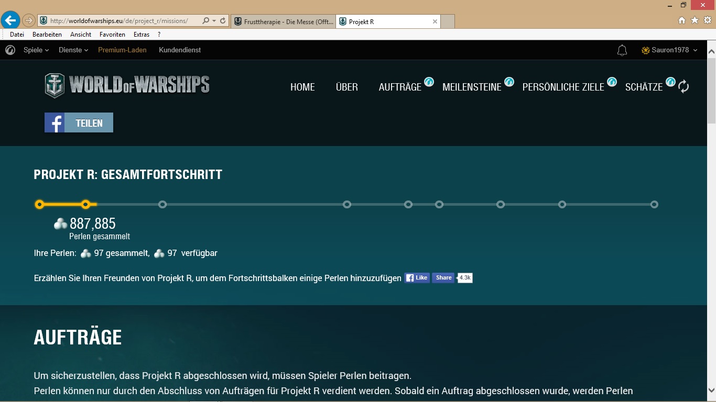This screenshot has width=716, height=402.
Task: Expand the Dienste dropdown menu
Action: (x=73, y=50)
